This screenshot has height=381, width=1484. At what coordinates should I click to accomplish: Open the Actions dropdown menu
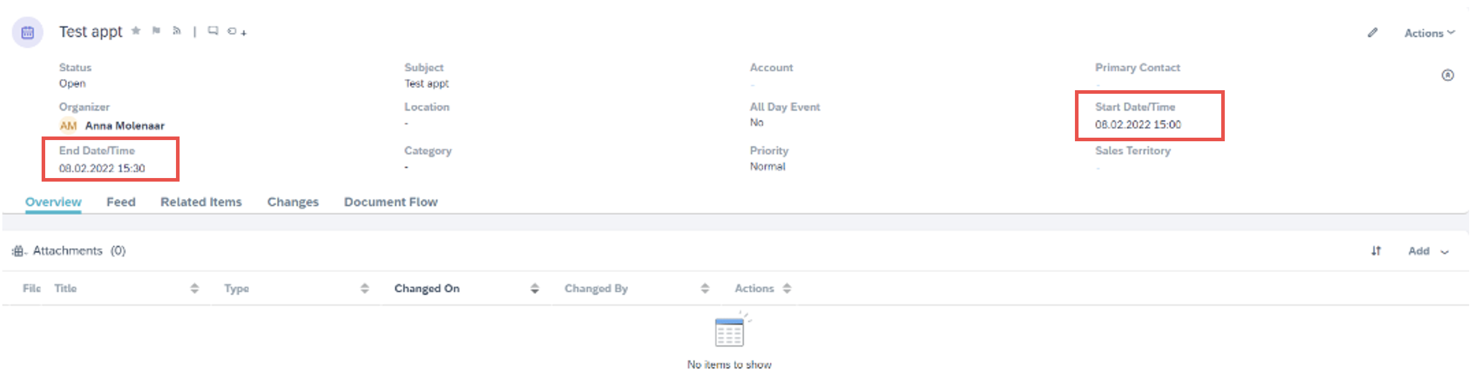click(1427, 33)
